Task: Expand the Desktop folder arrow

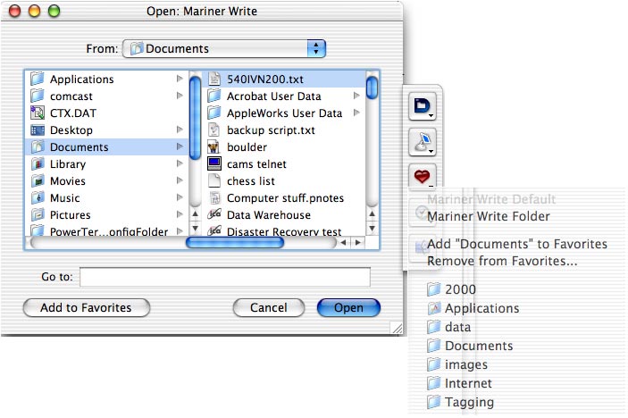Action: [x=180, y=130]
